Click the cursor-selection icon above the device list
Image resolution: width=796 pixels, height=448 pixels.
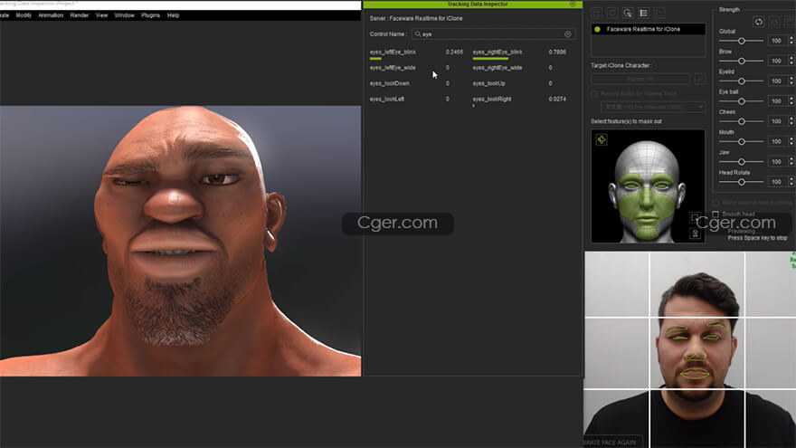(x=628, y=13)
